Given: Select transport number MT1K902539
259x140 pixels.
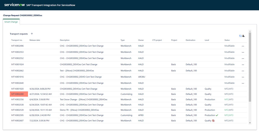Looking at the screenshot, I should [17, 110].
